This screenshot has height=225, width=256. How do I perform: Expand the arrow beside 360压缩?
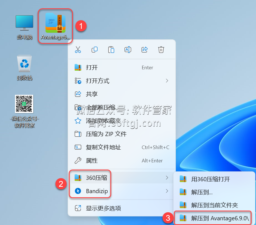(167, 178)
